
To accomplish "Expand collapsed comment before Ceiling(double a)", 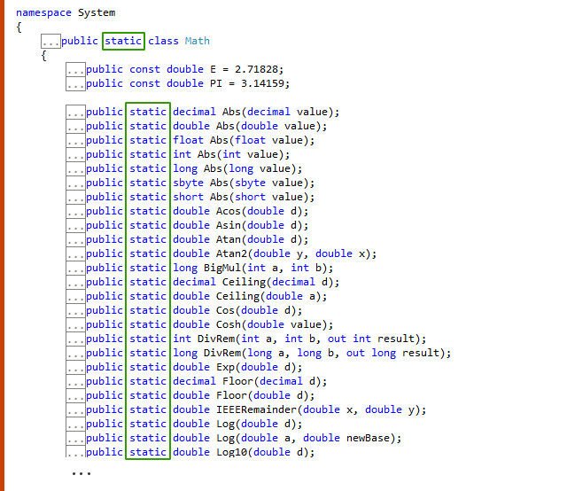I will (75, 296).
